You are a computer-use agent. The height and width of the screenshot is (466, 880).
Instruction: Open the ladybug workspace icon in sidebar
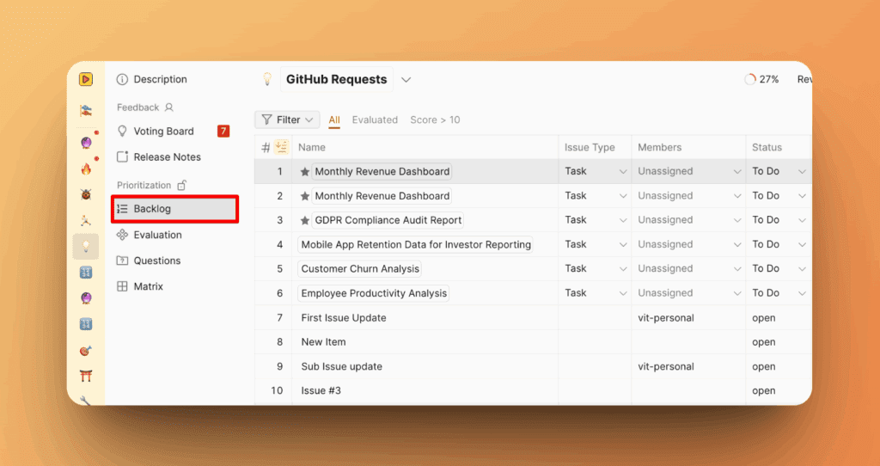86,195
